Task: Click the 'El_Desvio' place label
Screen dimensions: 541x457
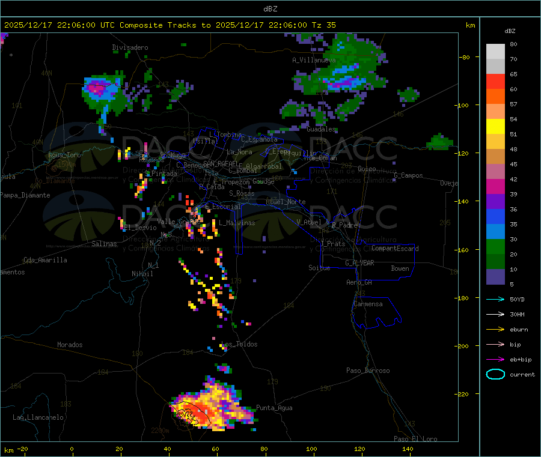Action: (141, 228)
